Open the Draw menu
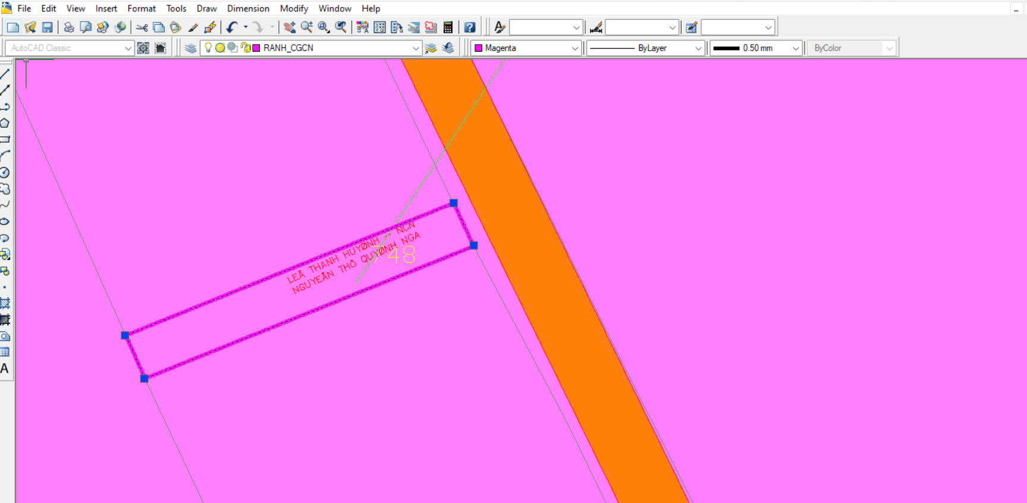 (x=207, y=8)
